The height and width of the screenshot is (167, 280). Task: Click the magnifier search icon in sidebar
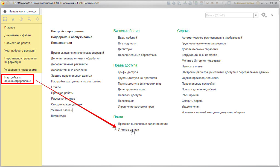coord(29,19)
